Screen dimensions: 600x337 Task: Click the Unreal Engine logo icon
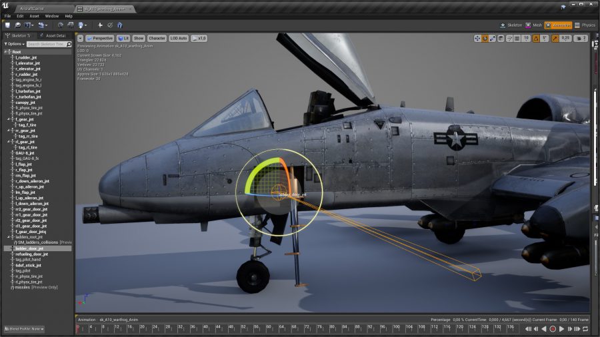pos(5,6)
